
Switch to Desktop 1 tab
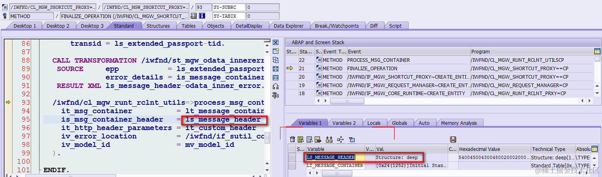pyautogui.click(x=25, y=26)
